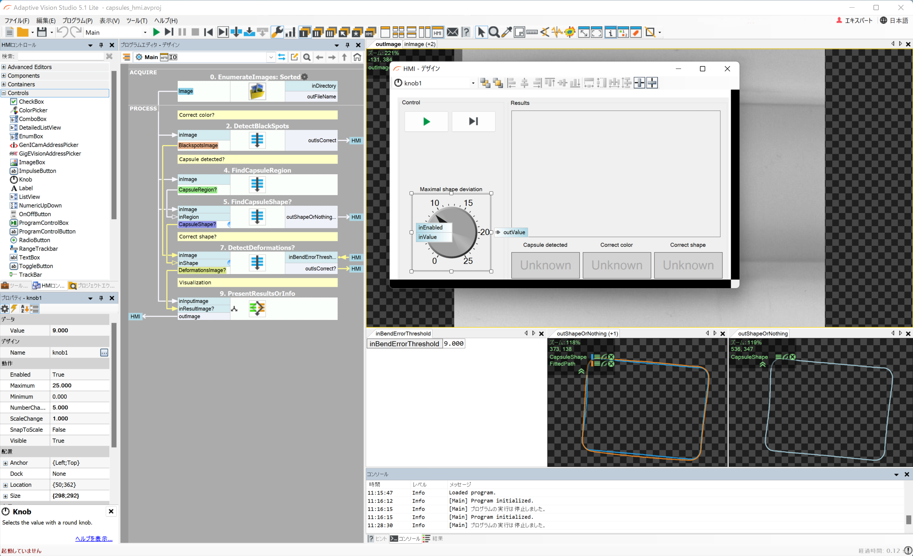
Task: Click make same width icon in HMI designer
Action: pos(589,83)
